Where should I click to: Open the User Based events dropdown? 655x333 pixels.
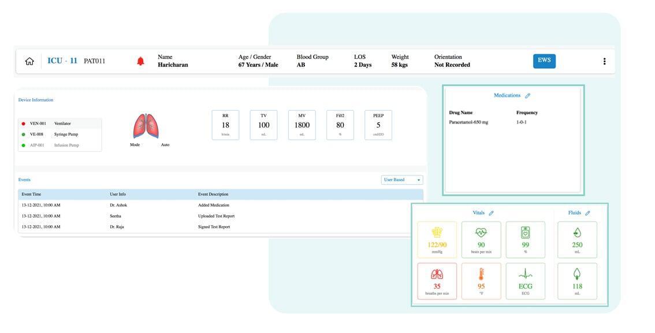click(x=402, y=180)
